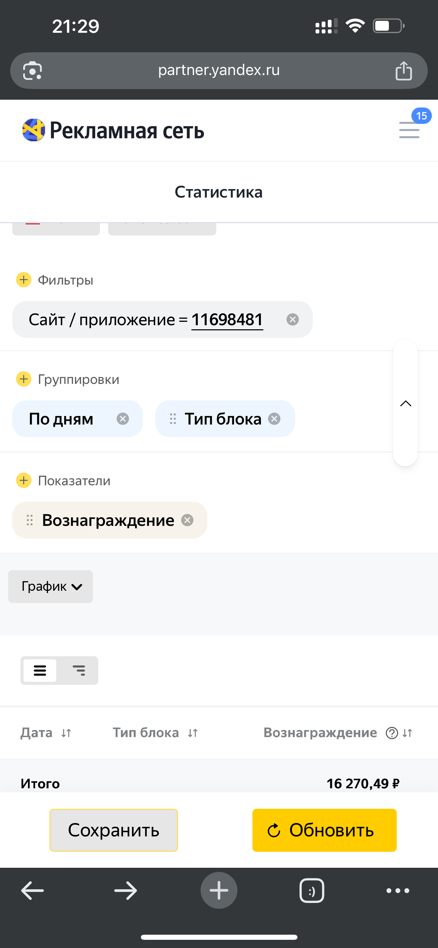Viewport: 438px width, 948px height.
Task: Show help for Вознаграждение column
Action: (x=392, y=733)
